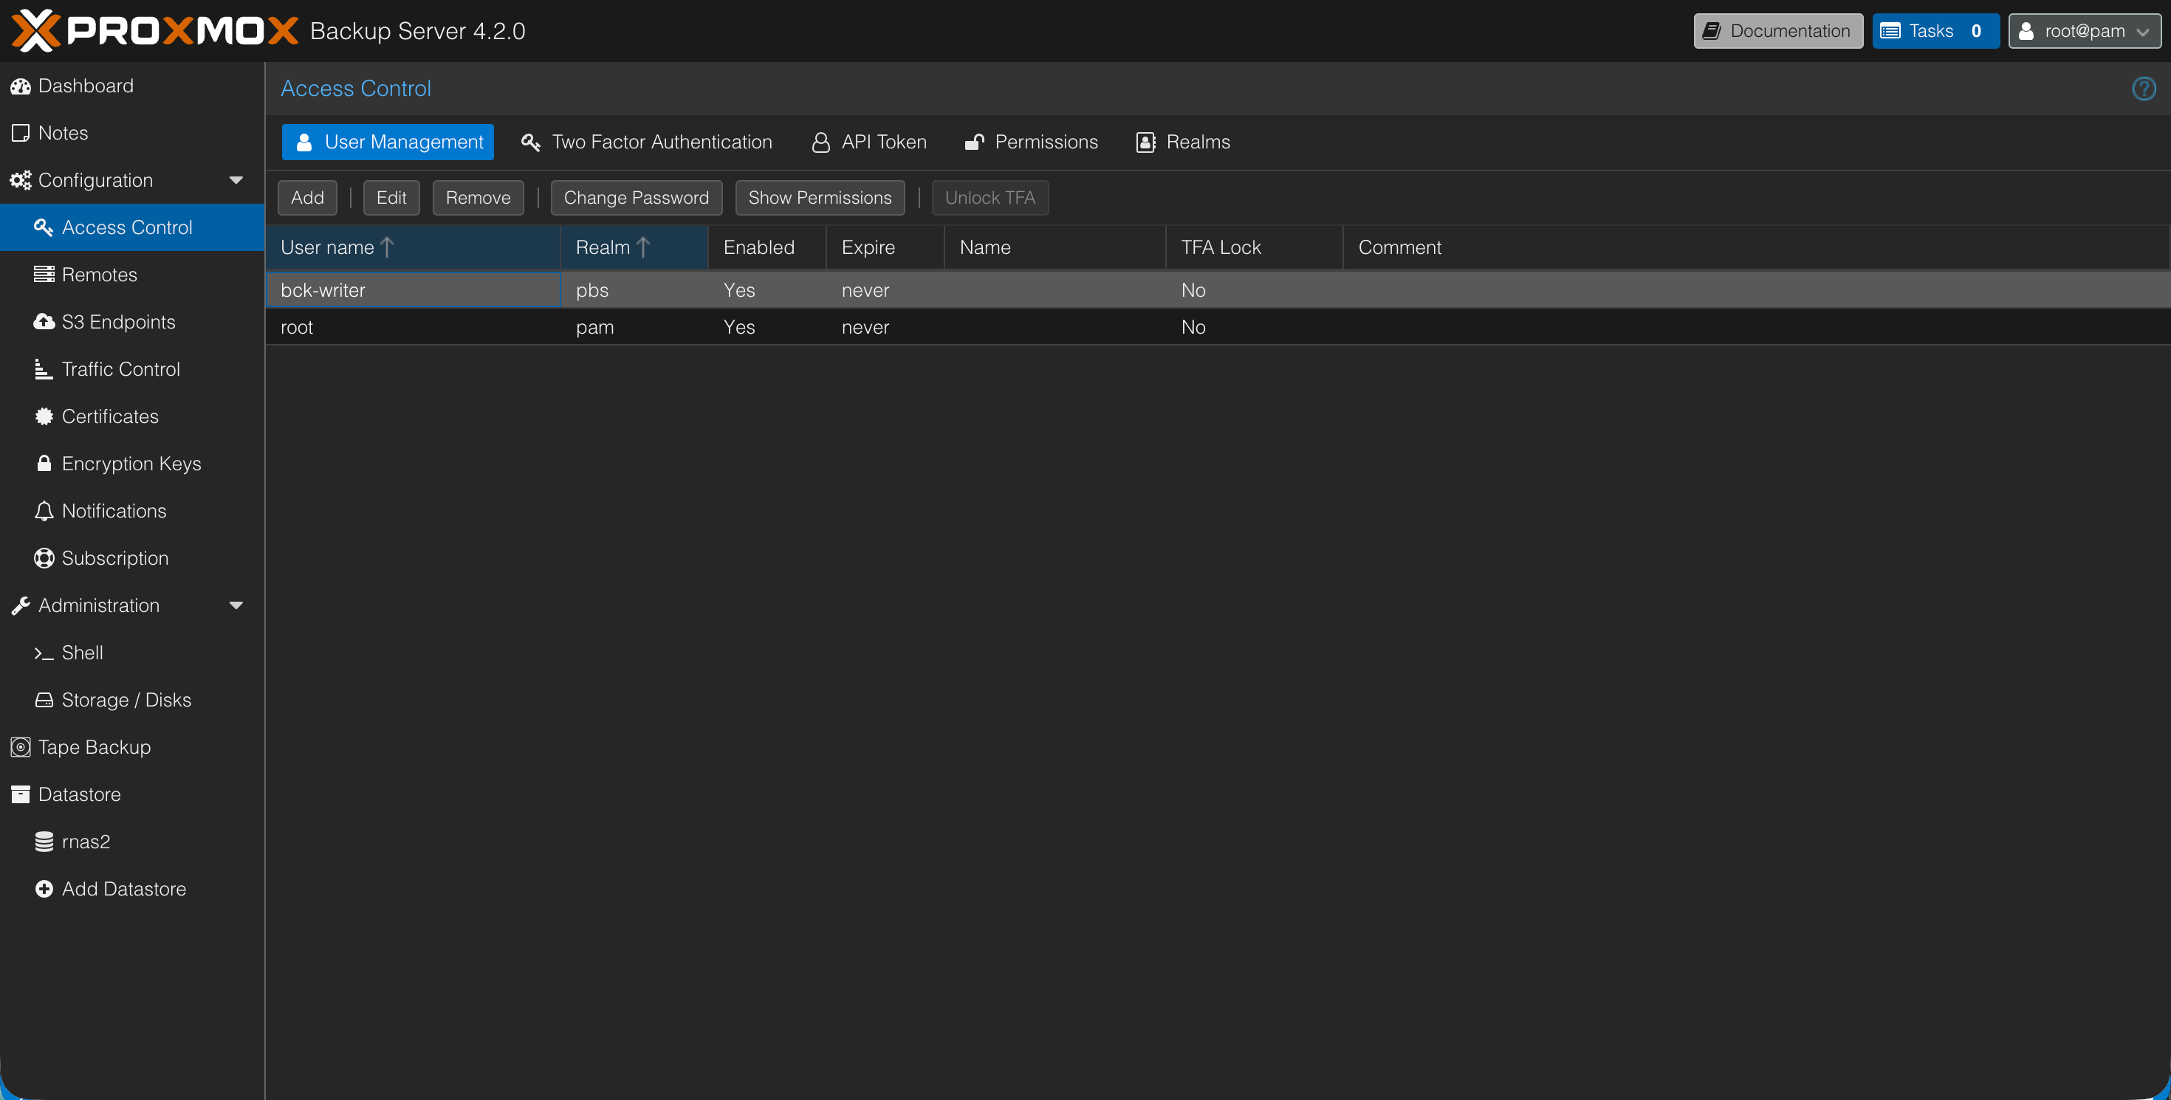Click the root@pam user icon
2171x1100 pixels.
coord(2026,31)
